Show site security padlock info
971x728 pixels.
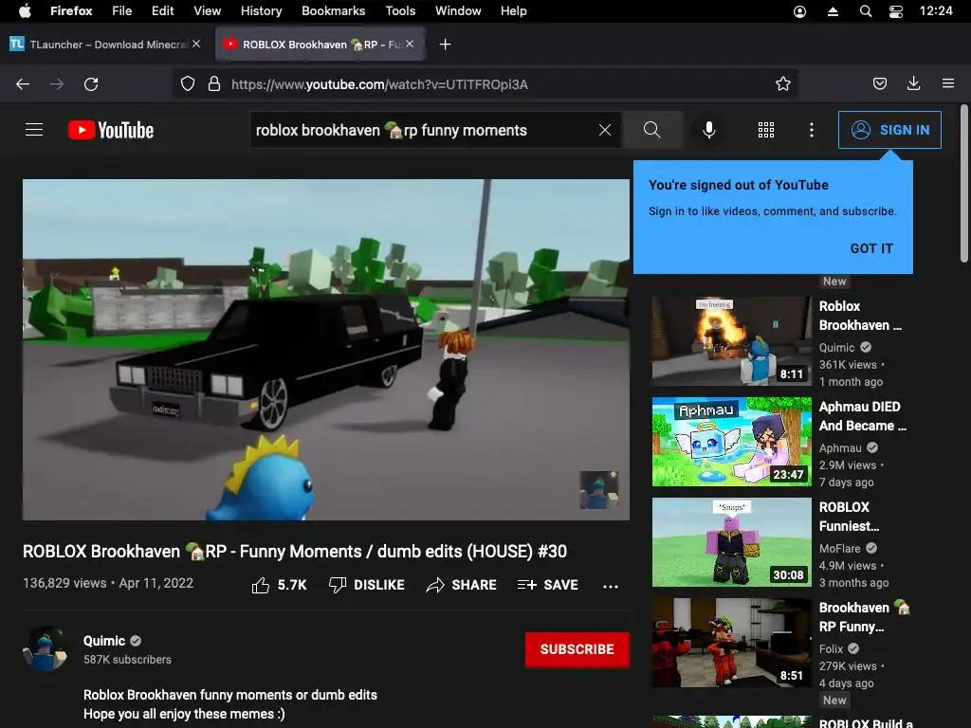coord(214,84)
